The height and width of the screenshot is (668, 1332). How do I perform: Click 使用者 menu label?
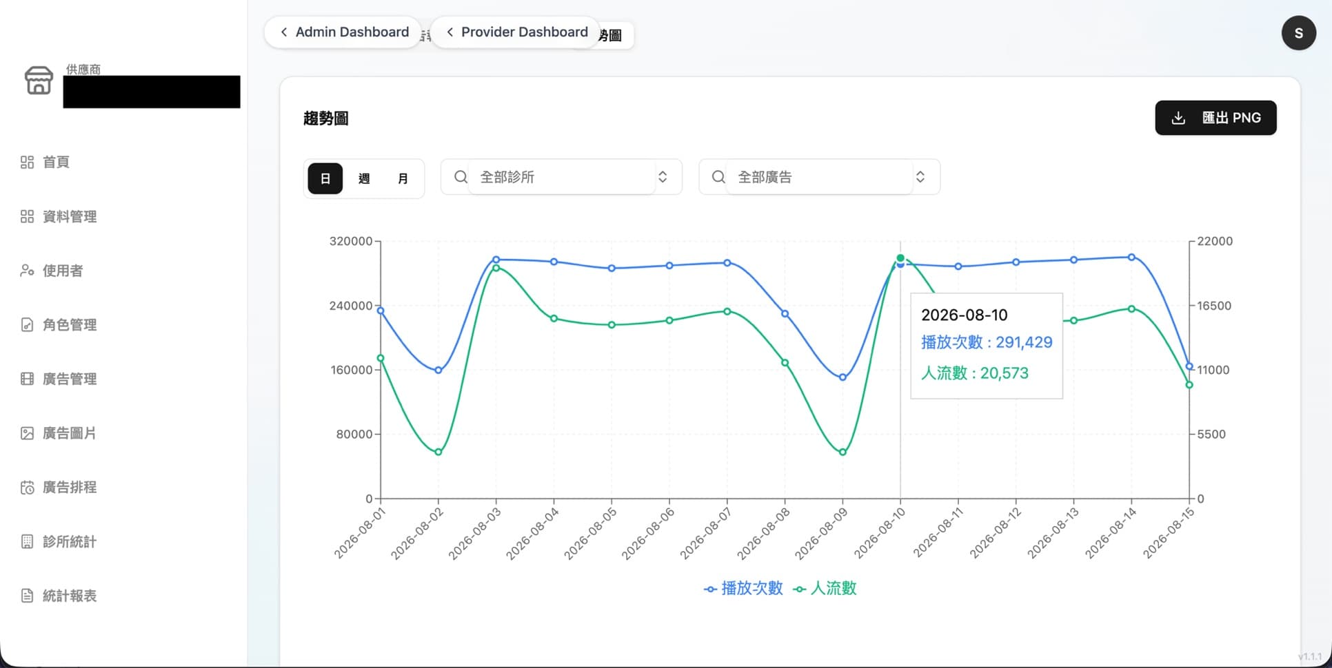point(63,271)
